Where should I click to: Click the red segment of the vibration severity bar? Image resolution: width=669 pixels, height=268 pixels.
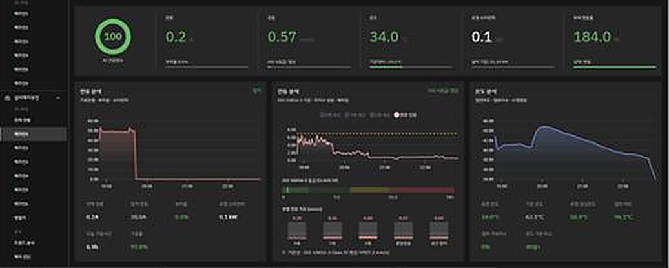423,190
